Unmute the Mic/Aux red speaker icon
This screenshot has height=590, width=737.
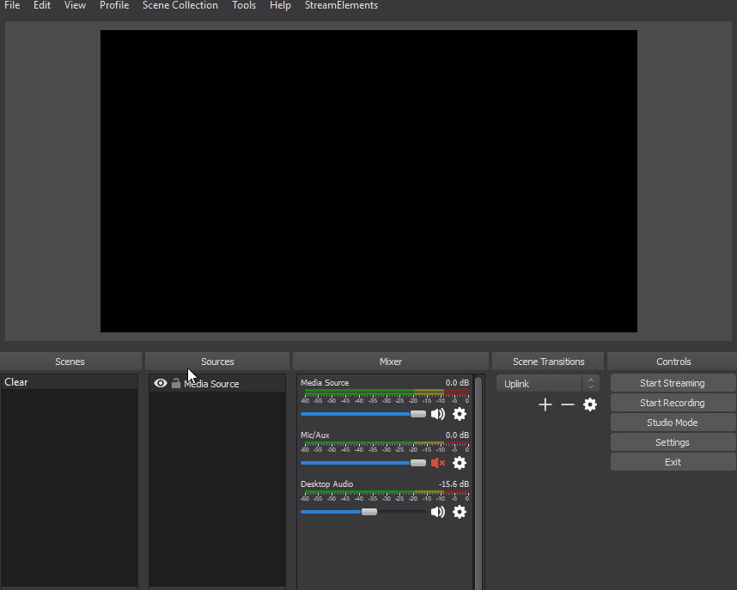(x=438, y=463)
